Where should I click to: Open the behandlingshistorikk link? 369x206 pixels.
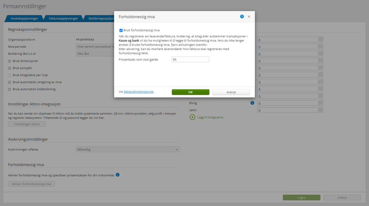(139, 92)
